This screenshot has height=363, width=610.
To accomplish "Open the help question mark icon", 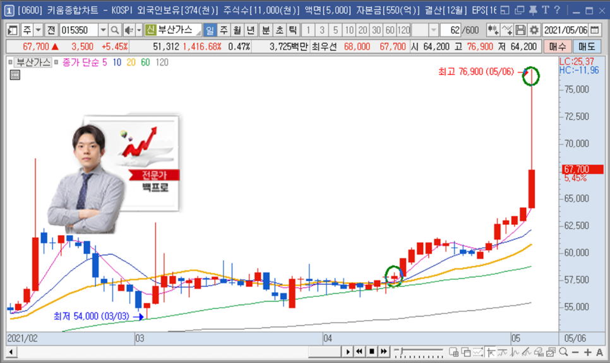I will 557,10.
